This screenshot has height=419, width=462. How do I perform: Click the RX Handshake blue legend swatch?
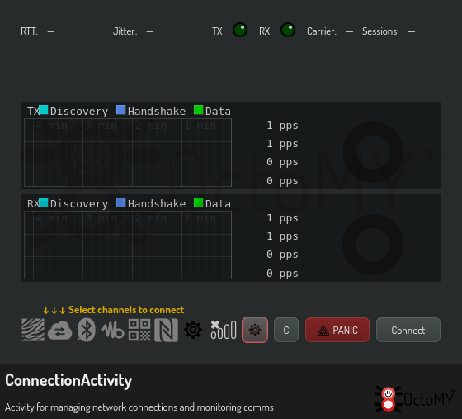pos(120,202)
